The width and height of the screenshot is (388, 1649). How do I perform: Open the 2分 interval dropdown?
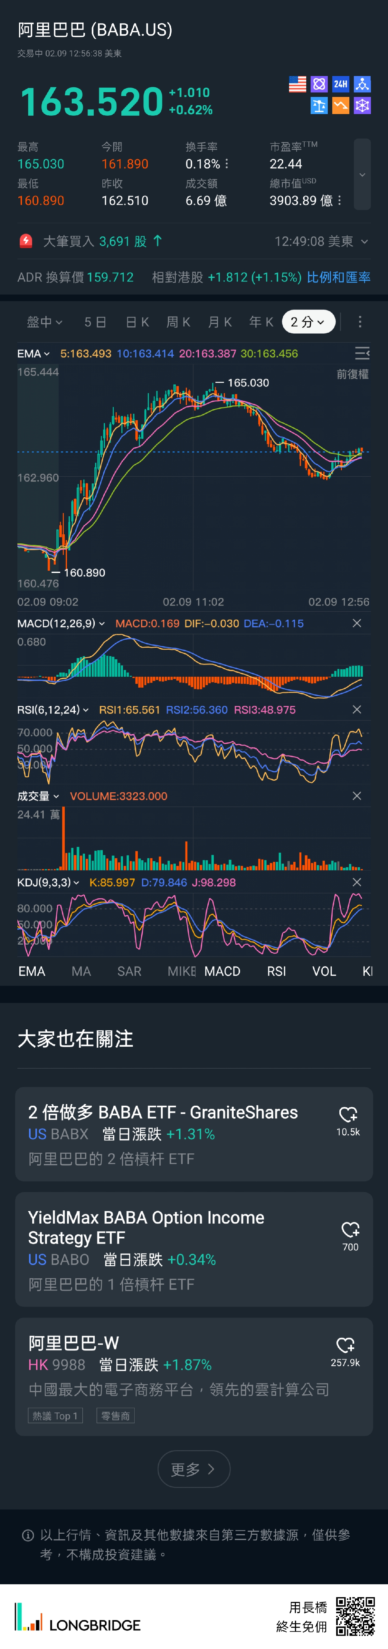308,322
